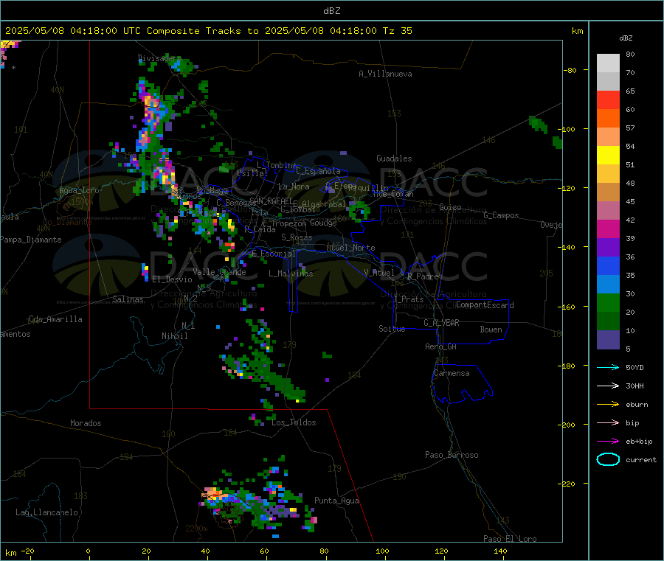
Task: Click the Agua_Toro location label
Action: pos(79,190)
